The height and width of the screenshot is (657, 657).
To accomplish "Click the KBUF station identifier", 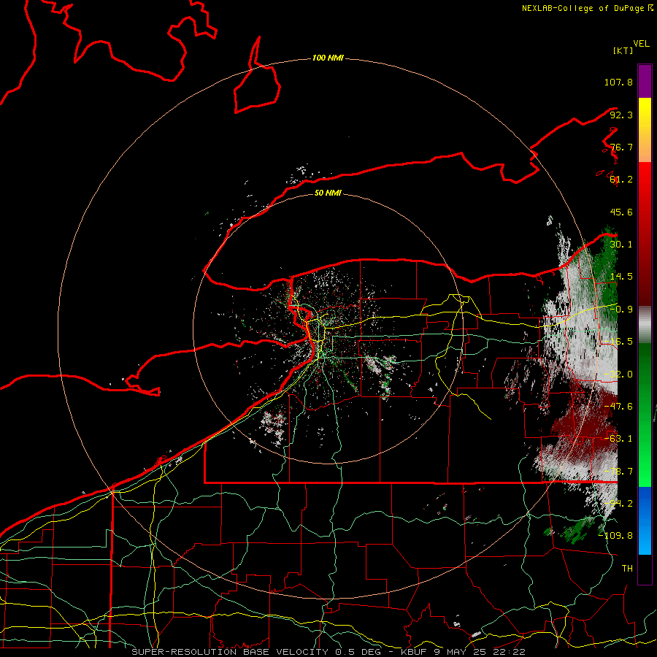I will click(414, 652).
